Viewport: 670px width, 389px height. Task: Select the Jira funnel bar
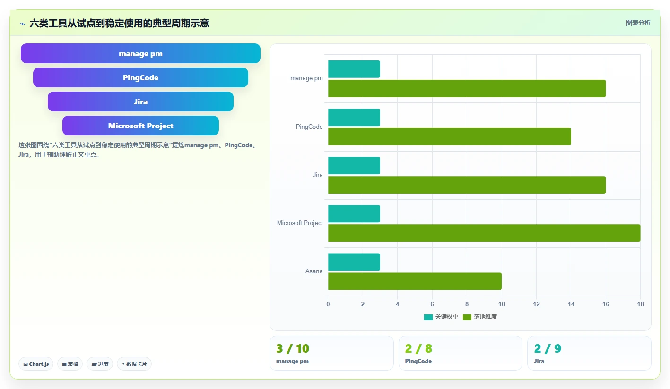(140, 101)
